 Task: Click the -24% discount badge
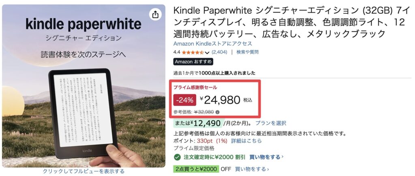click(184, 100)
